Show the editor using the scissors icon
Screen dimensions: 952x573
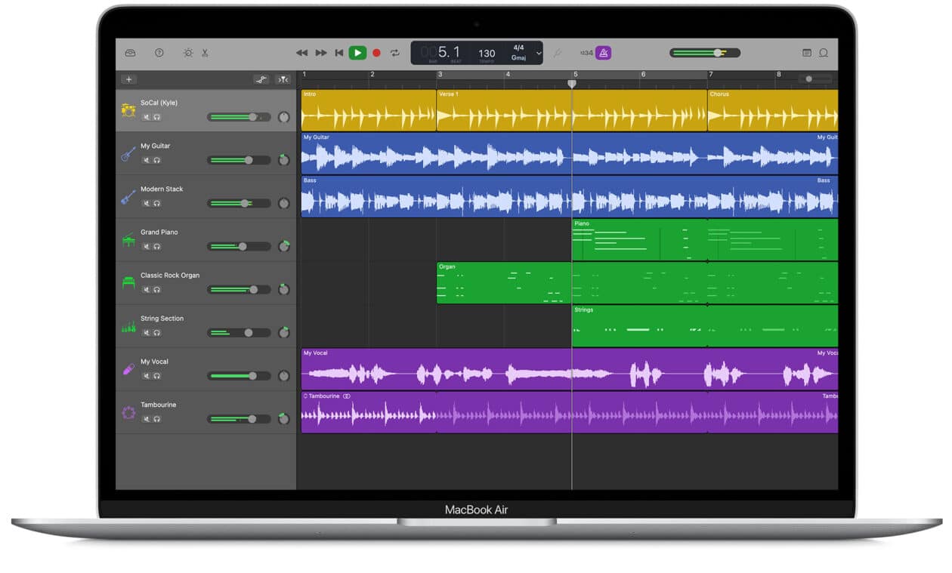click(x=206, y=53)
